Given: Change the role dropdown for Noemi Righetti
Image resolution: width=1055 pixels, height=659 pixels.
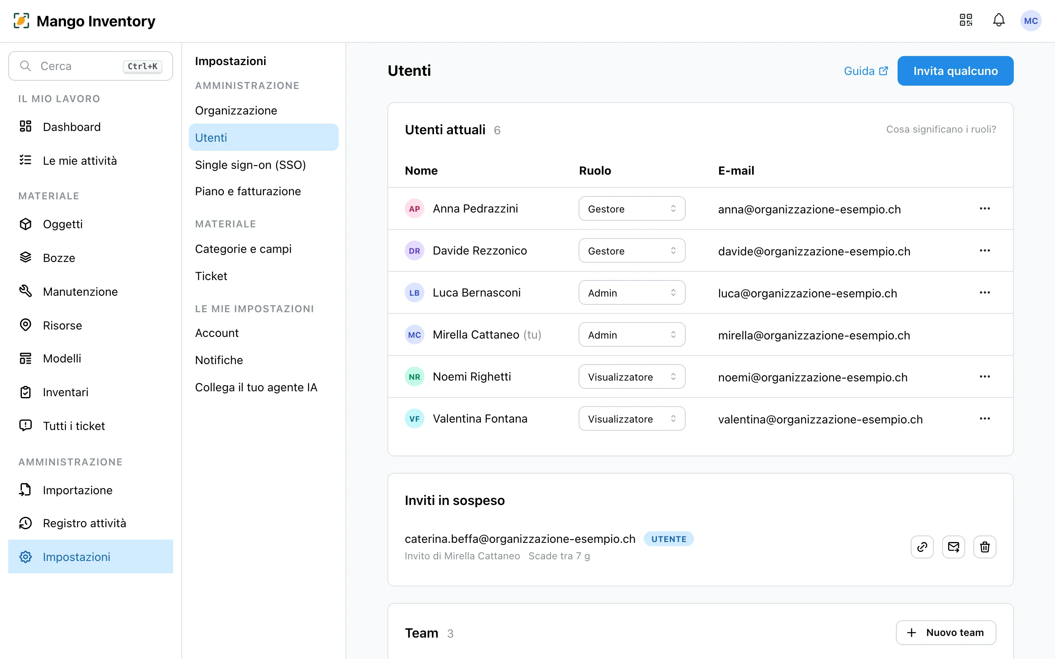Looking at the screenshot, I should [x=632, y=376].
